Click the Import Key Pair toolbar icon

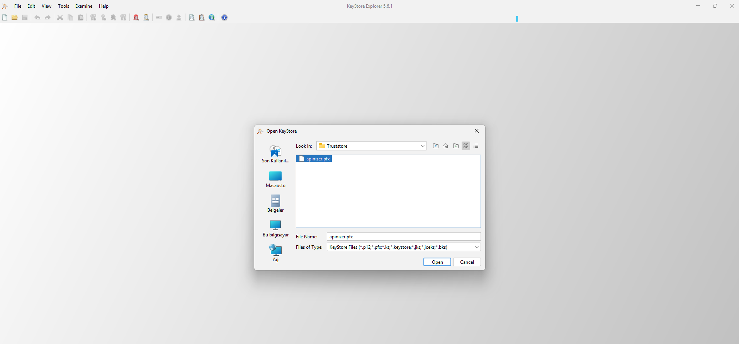coord(124,17)
